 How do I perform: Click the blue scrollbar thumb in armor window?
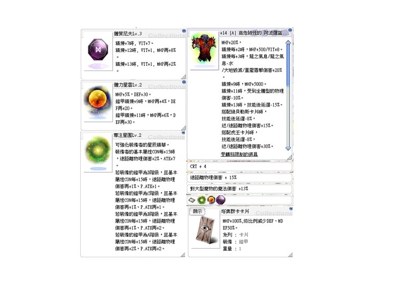288,65
